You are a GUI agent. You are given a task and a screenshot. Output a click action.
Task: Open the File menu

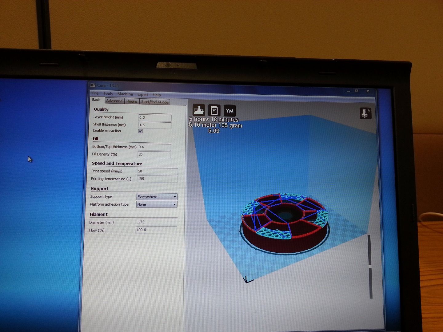point(95,93)
